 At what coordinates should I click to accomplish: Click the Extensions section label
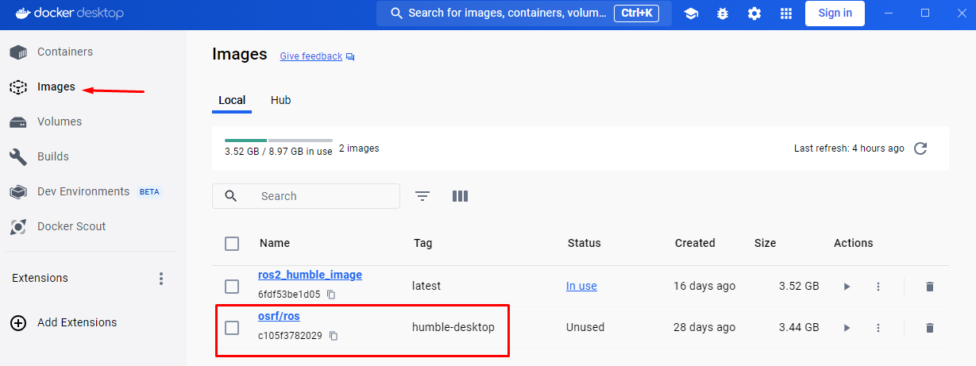point(40,279)
